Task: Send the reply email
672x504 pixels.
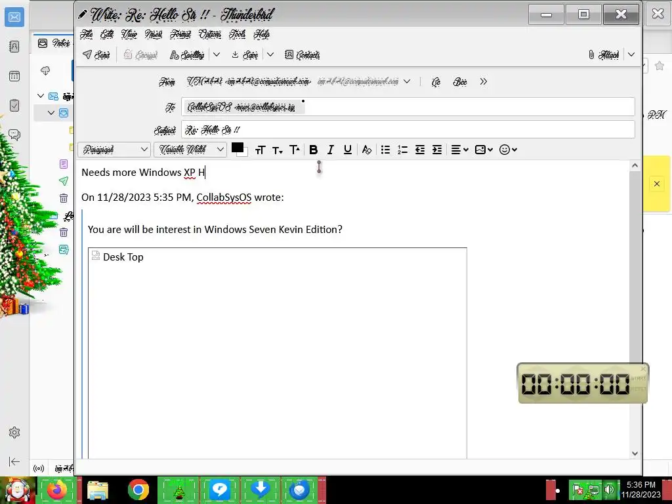Action: pyautogui.click(x=96, y=55)
